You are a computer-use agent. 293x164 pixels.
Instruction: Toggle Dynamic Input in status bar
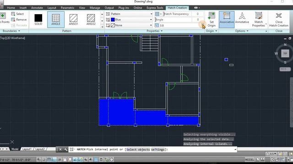click(x=86, y=159)
